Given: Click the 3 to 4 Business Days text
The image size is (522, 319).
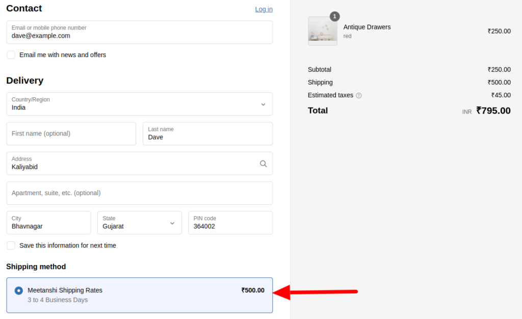Looking at the screenshot, I should pyautogui.click(x=58, y=300).
